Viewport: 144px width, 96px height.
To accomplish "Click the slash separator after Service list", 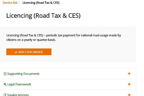I will 19,3.
